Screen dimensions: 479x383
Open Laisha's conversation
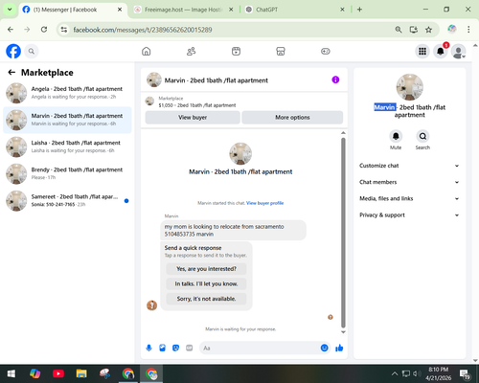click(67, 146)
